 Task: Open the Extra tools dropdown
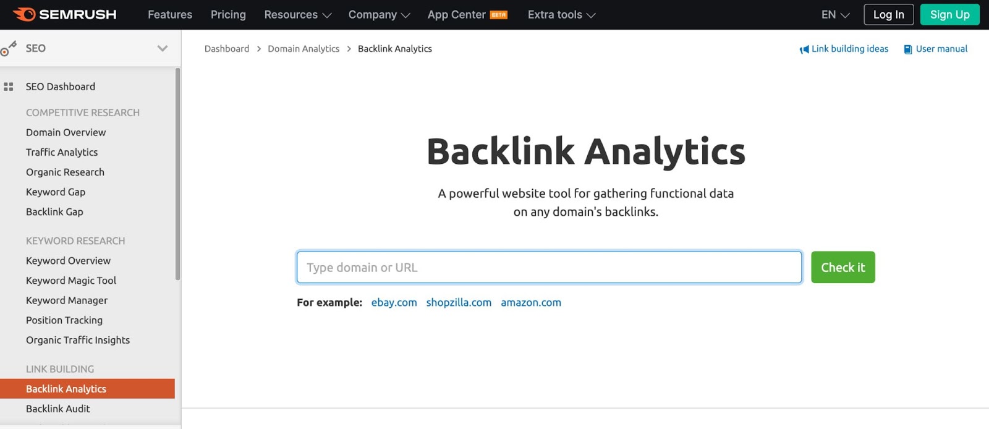coord(561,15)
